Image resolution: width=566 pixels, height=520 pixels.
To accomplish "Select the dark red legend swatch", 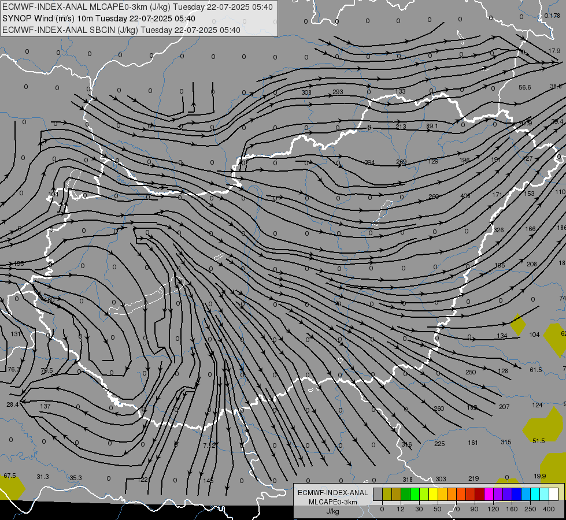I will [480, 494].
